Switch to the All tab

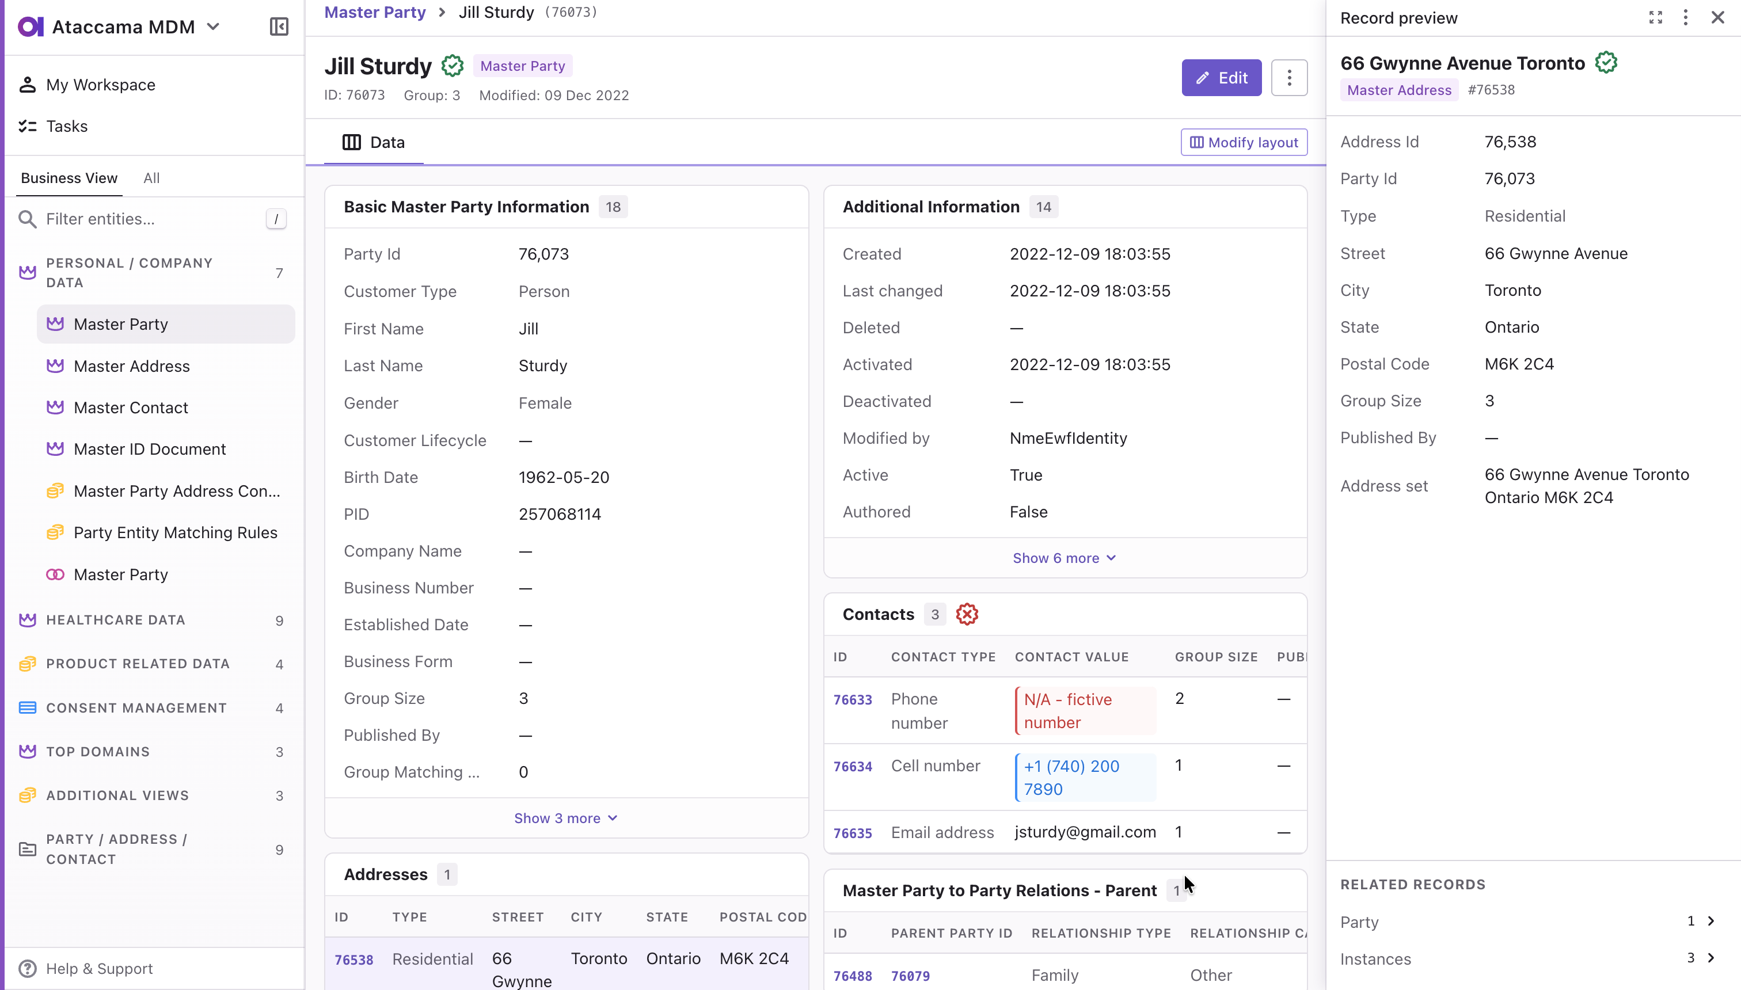(x=151, y=178)
